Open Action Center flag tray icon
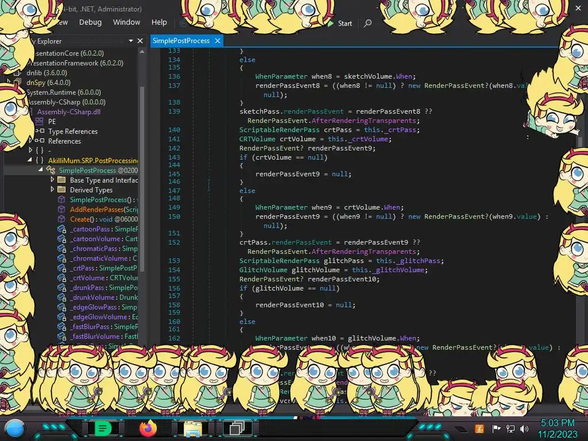Viewport: 588px width, 441px height. 496,428
